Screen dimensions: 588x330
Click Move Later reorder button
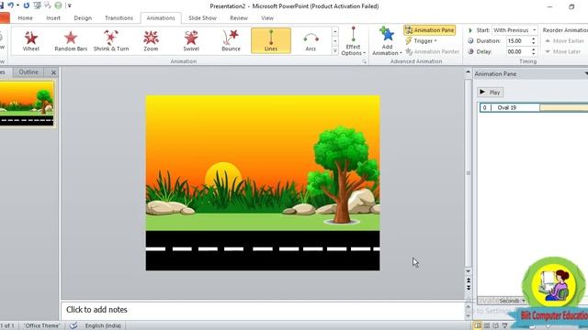tap(562, 51)
